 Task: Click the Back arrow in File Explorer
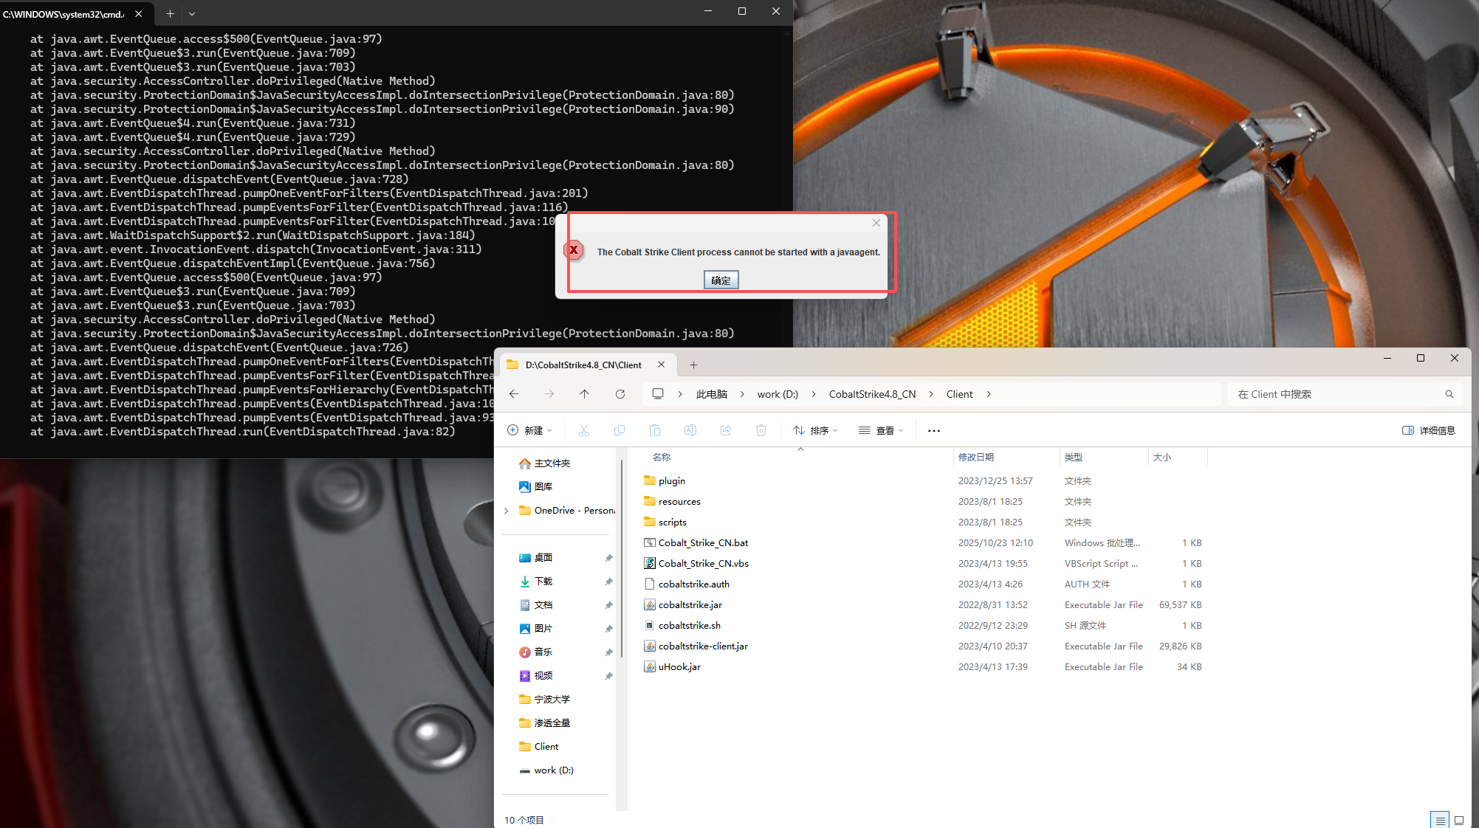click(514, 394)
